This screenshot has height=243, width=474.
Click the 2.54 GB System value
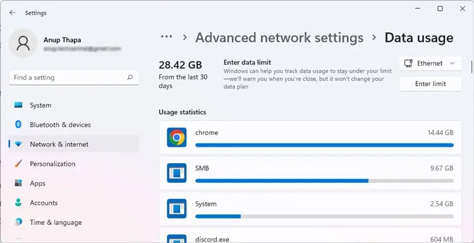point(442,204)
